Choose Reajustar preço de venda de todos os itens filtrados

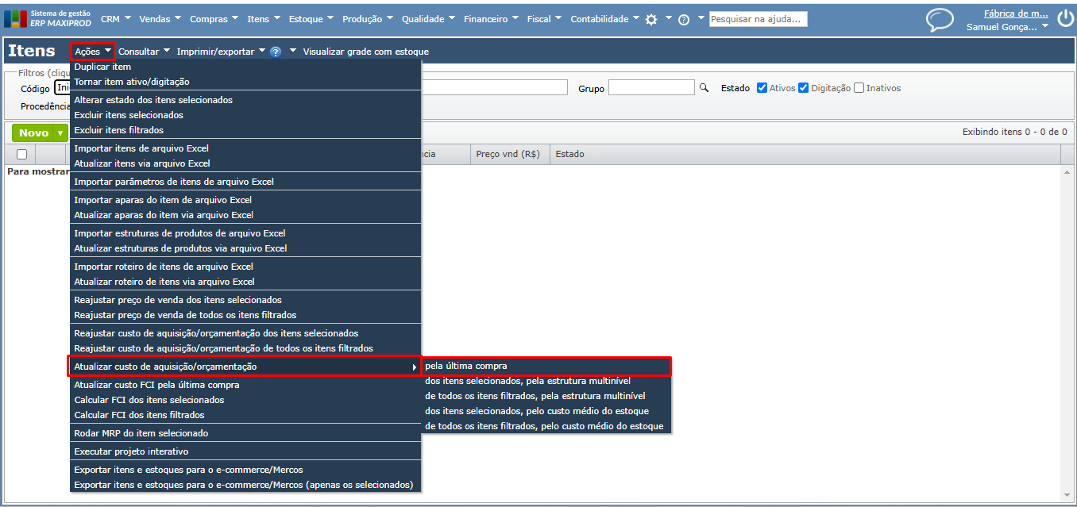tap(245, 315)
